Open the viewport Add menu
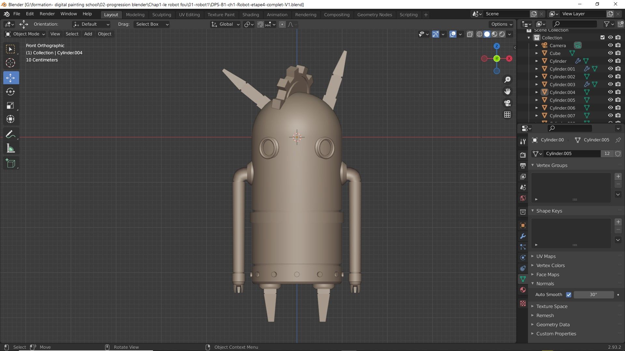 88,34
